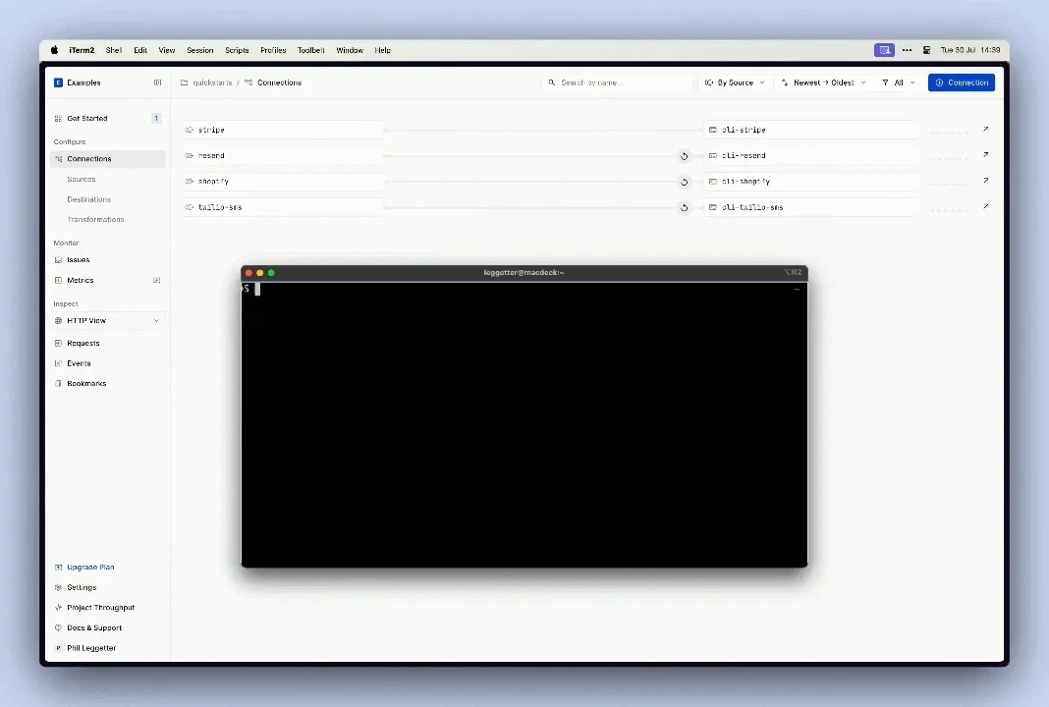The image size is (1049, 707).
Task: Select Connections in the sidebar
Action: click(x=108, y=158)
